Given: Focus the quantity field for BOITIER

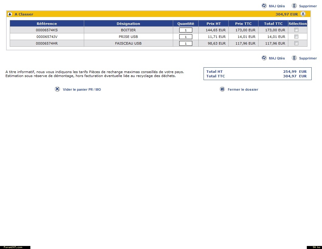Looking at the screenshot, I should coord(186,30).
